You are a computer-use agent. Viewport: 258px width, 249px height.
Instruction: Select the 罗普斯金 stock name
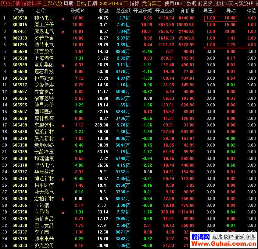(44, 38)
